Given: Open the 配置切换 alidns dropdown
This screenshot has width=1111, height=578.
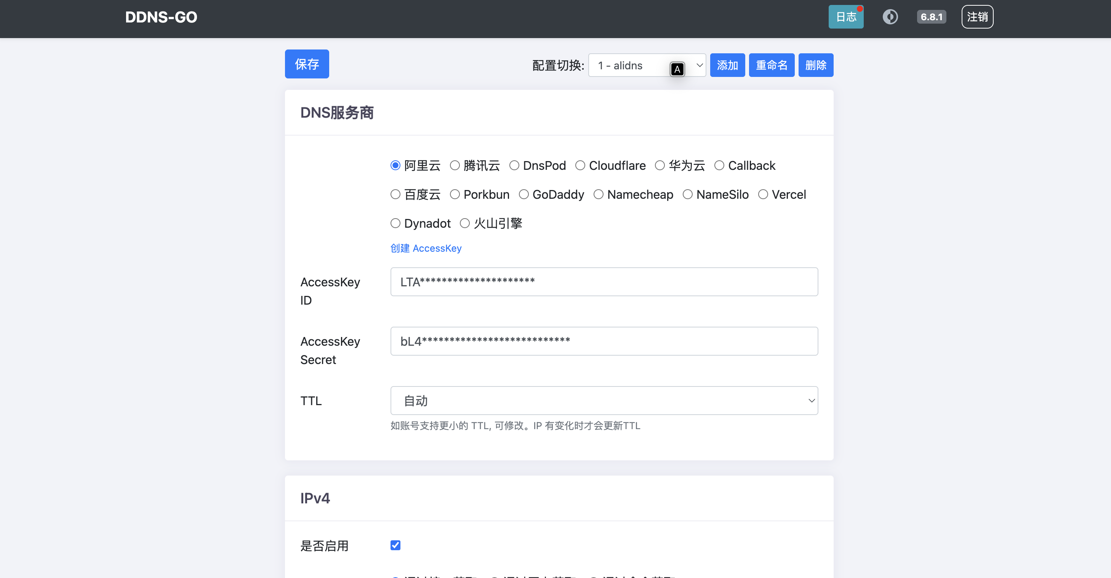Looking at the screenshot, I should click(647, 65).
